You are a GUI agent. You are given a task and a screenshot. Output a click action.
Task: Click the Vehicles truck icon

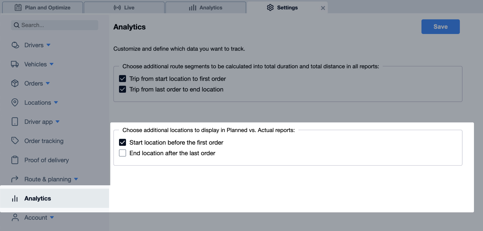[x=15, y=64]
